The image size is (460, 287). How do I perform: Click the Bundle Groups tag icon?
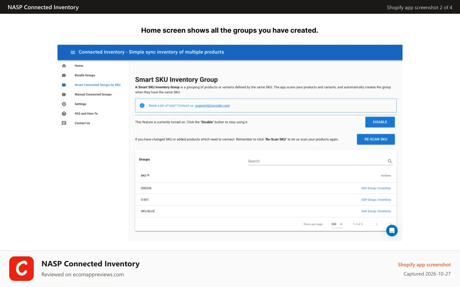pyautogui.click(x=64, y=75)
